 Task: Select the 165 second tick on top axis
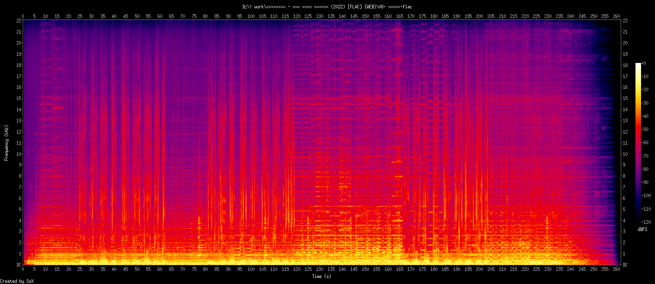[x=400, y=16]
